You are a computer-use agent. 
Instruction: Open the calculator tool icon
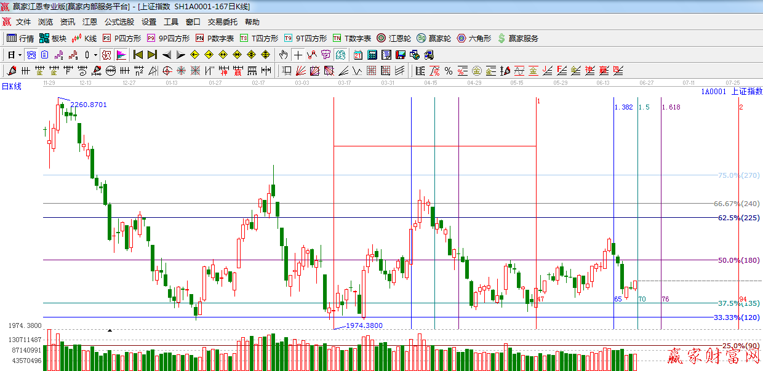click(x=372, y=55)
